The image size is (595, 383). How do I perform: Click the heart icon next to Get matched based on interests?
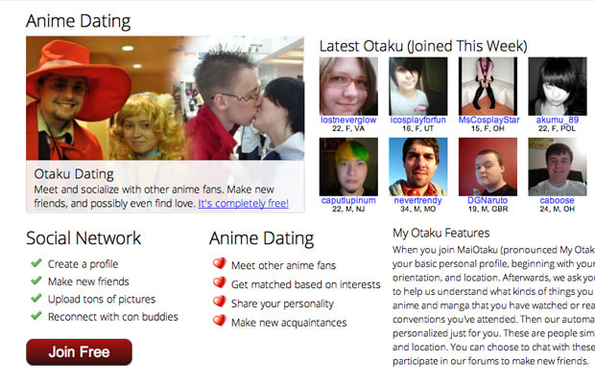pyautogui.click(x=220, y=282)
